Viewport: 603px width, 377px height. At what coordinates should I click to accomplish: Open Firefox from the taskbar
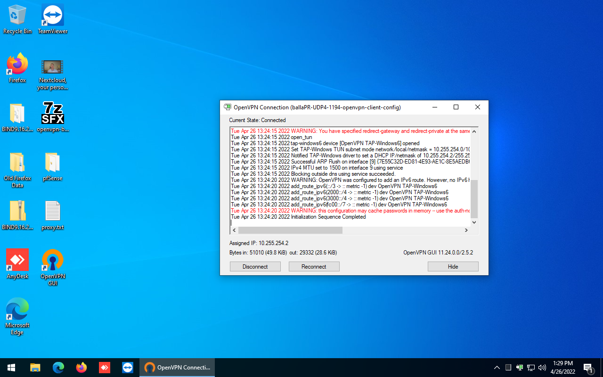[x=81, y=368]
